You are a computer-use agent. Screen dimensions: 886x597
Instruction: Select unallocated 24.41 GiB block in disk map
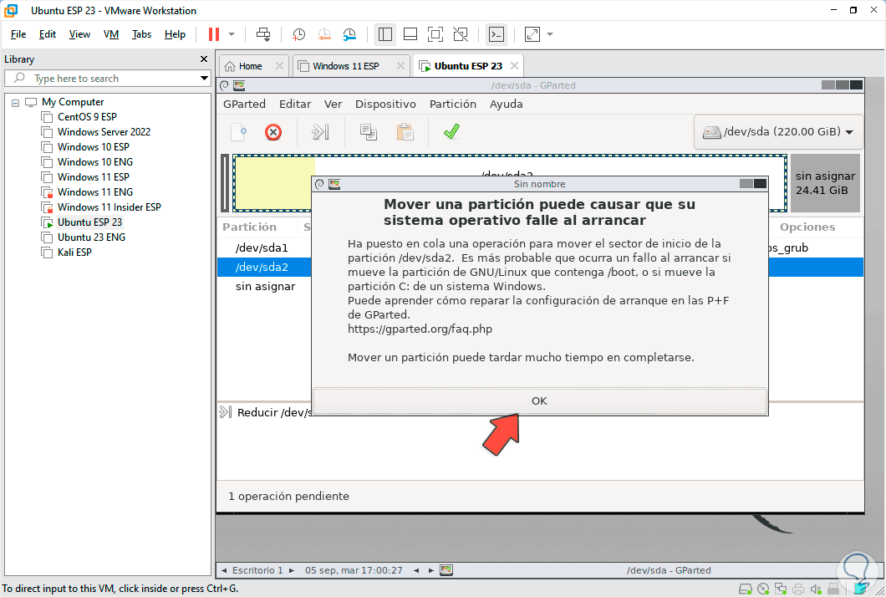[x=825, y=183]
